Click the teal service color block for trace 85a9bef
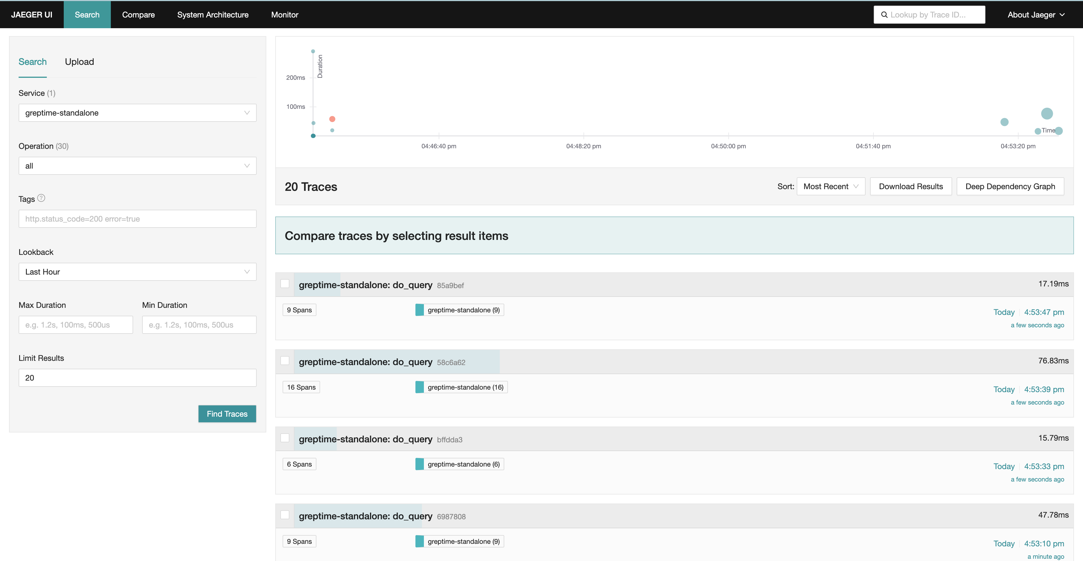Screen dimensions: 1083x561 click(x=419, y=310)
